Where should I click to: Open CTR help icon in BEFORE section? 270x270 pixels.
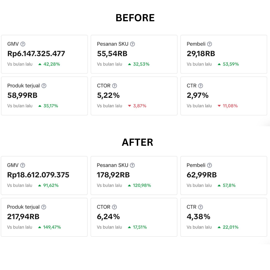[x=200, y=86]
